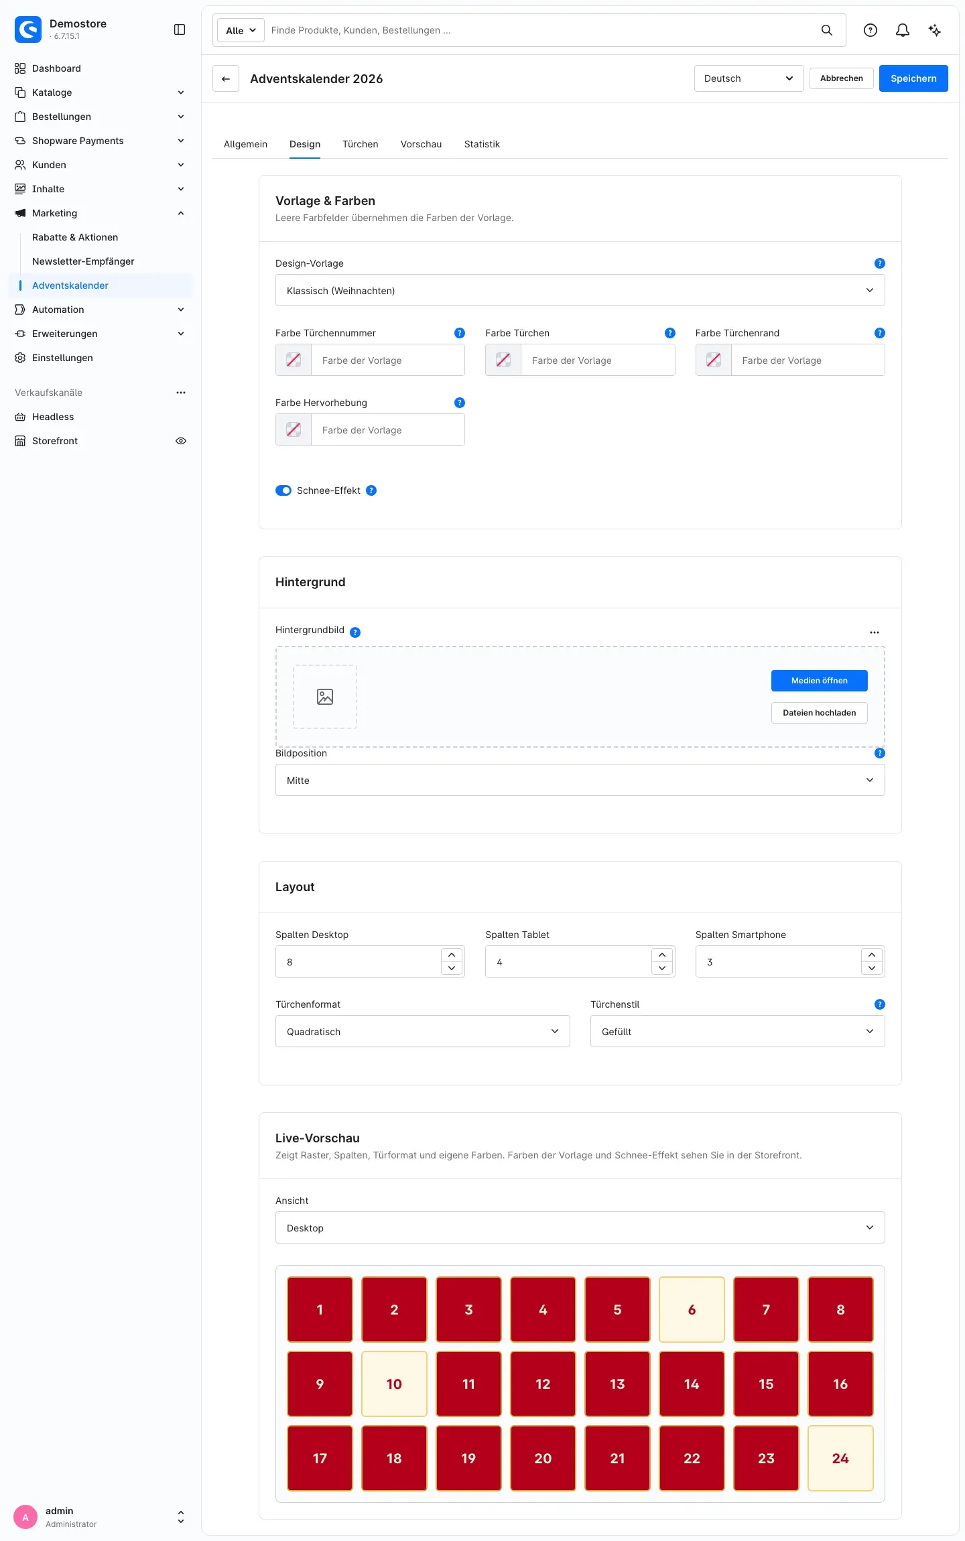Click the help question mark icon in the top bar

tap(871, 30)
